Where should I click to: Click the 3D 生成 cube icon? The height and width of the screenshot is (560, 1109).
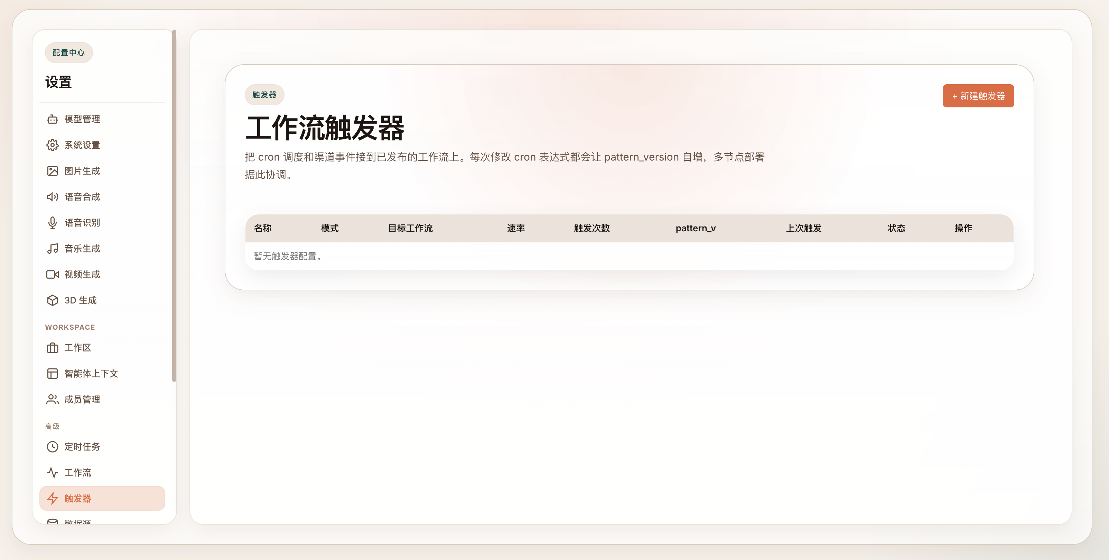pos(52,300)
